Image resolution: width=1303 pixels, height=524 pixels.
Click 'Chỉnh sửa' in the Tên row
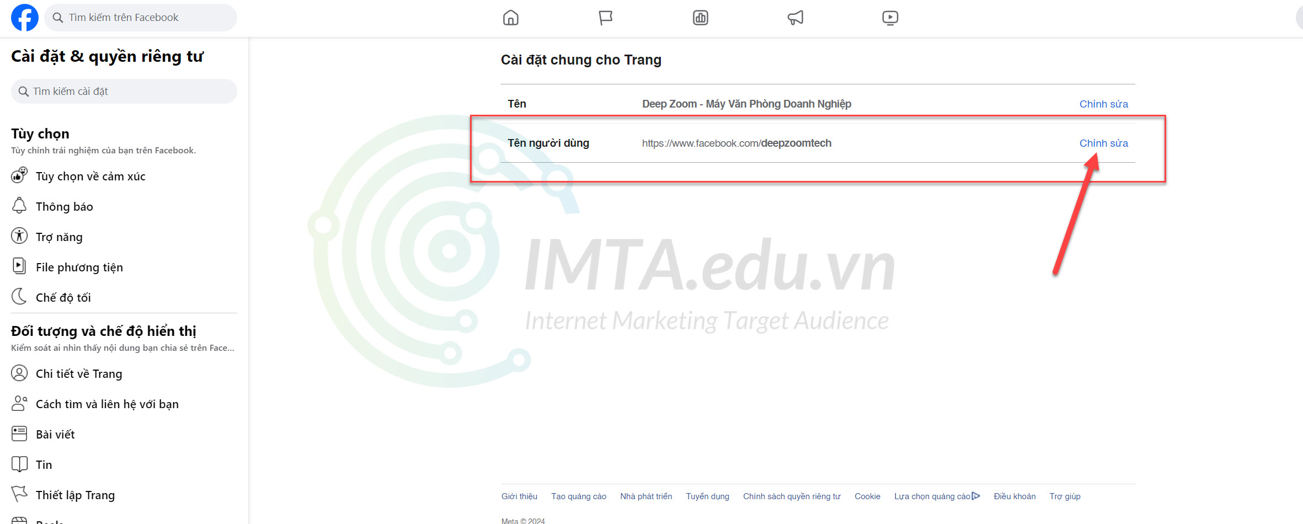(x=1103, y=104)
